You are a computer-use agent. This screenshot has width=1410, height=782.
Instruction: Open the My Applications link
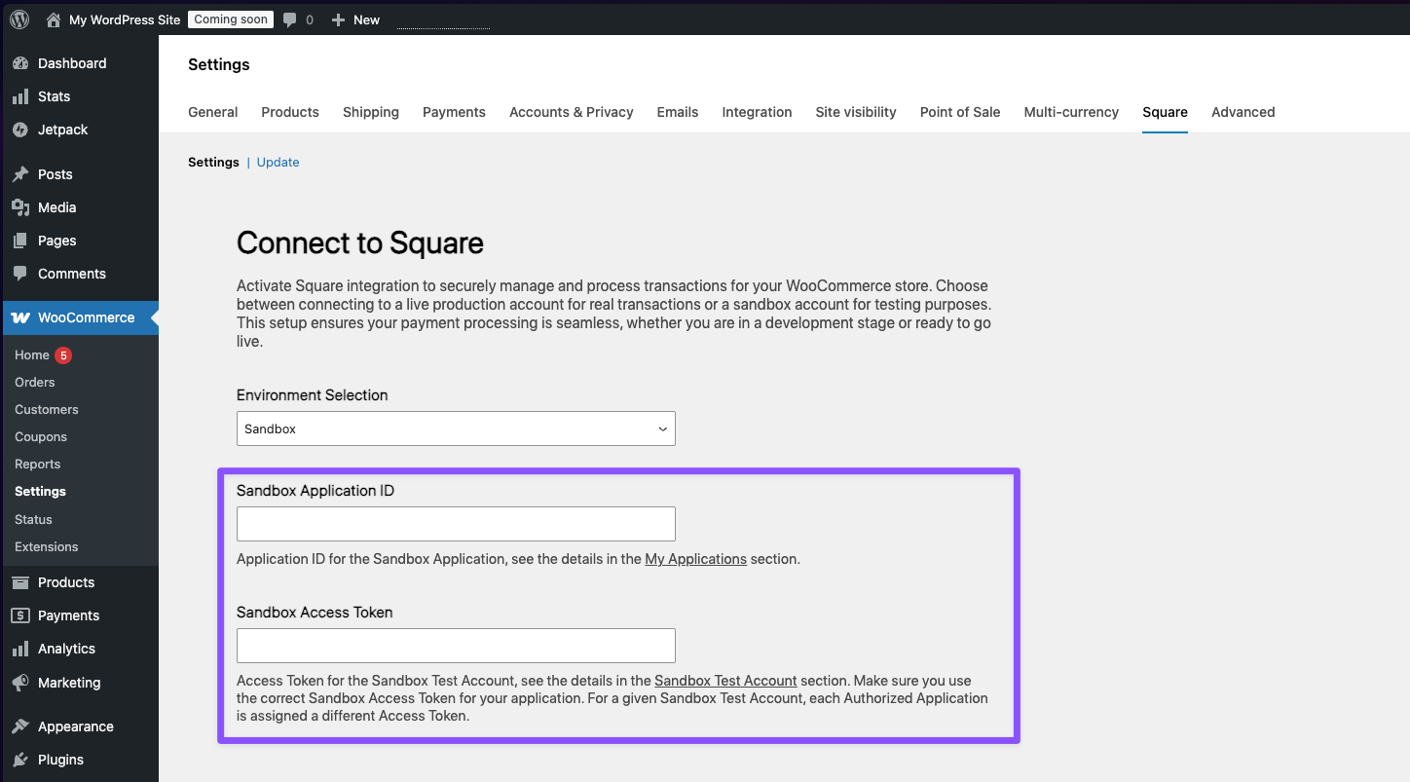[x=695, y=559]
